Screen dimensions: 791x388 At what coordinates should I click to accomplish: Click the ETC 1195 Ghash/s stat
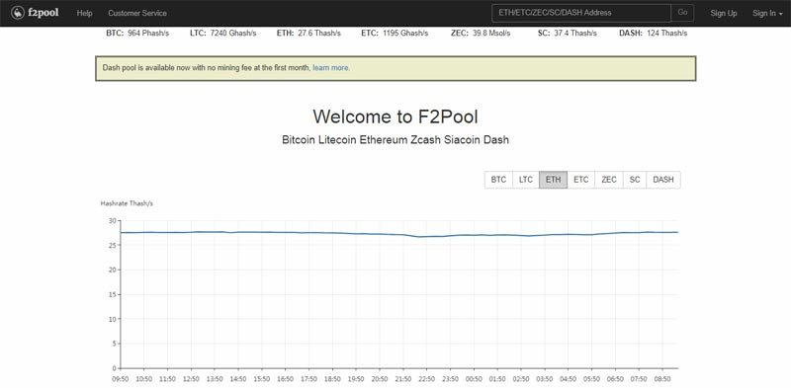pyautogui.click(x=395, y=34)
